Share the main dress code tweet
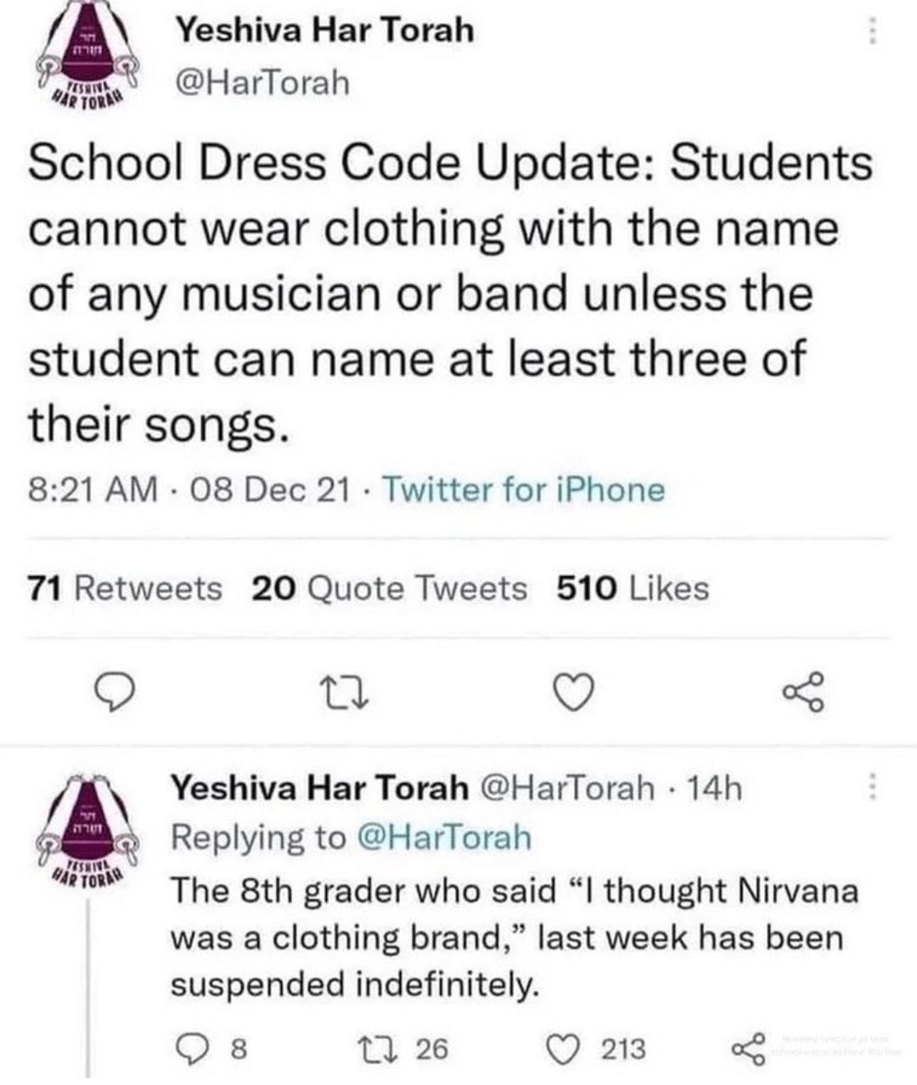Image resolution: width=917 pixels, height=1085 pixels. point(804,691)
